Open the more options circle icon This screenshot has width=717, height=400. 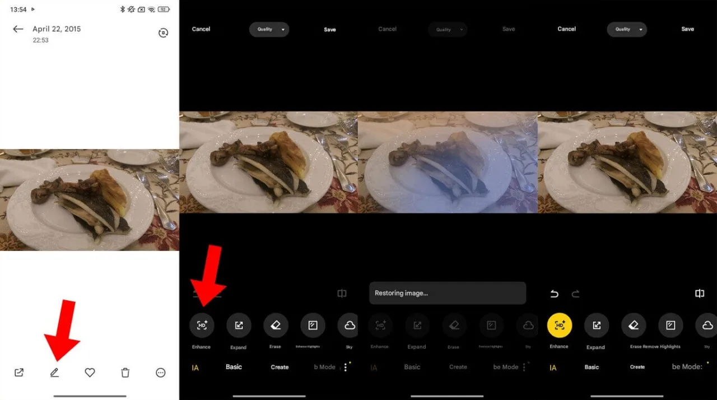(161, 373)
